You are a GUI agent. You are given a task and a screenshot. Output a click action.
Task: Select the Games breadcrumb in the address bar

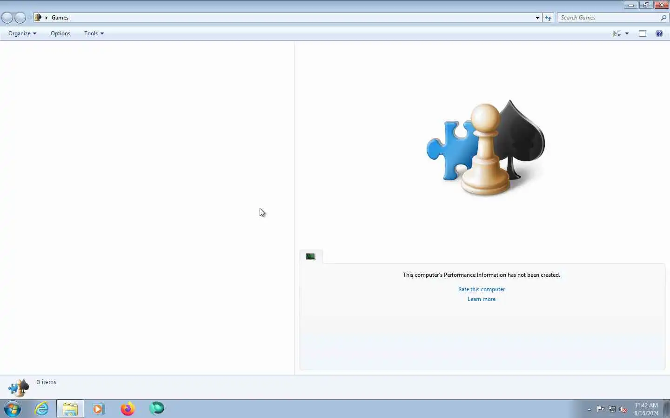tap(60, 18)
